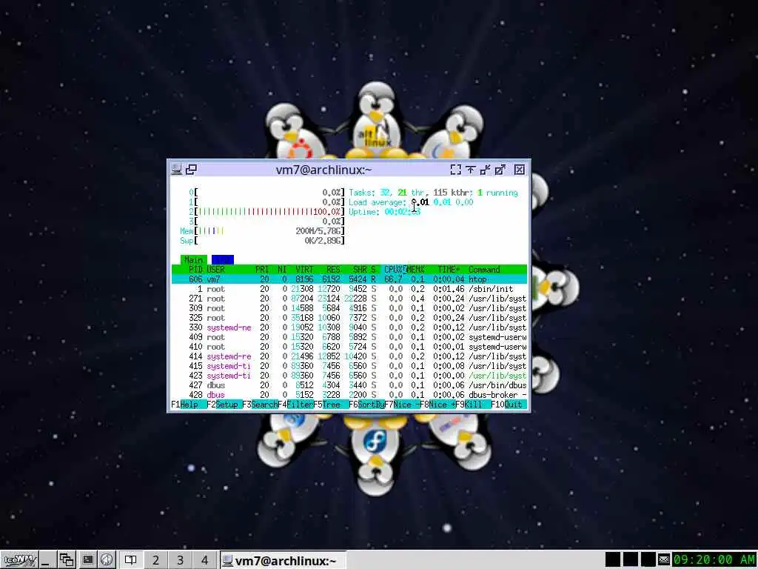Sort by the TIME+ column header
Image resolution: width=758 pixels, height=569 pixels.
pyautogui.click(x=449, y=270)
